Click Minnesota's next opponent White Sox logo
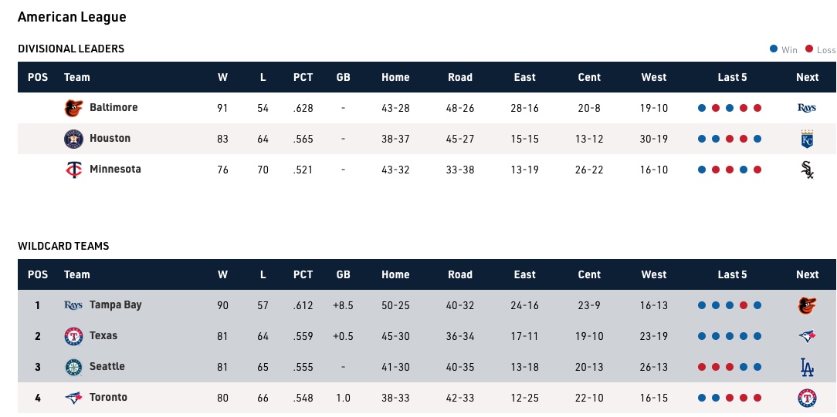The width and height of the screenshot is (837, 417). point(807,170)
